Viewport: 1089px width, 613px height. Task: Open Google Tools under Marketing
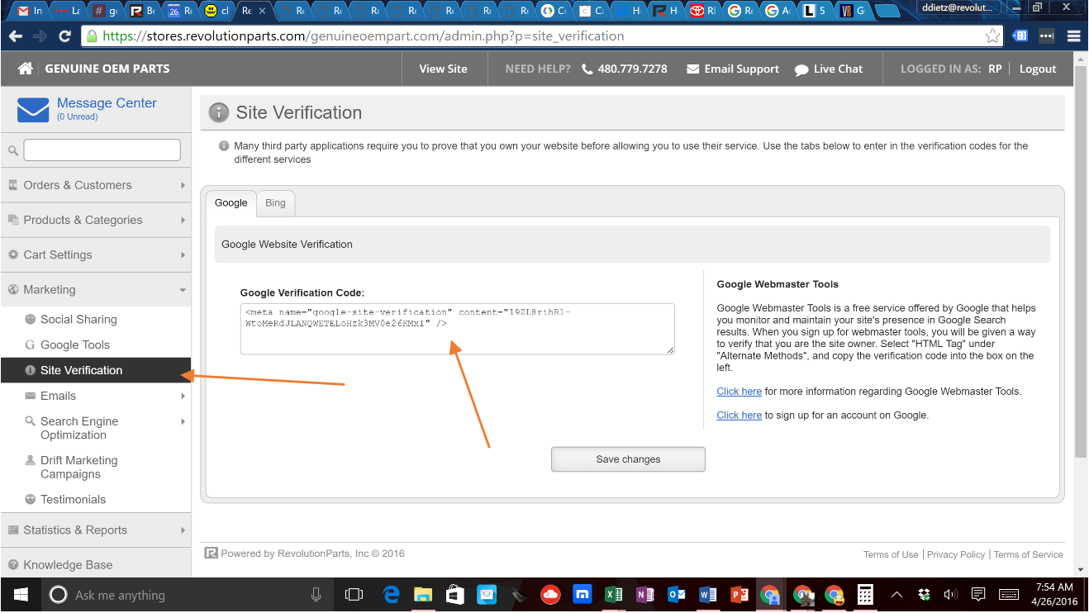pyautogui.click(x=75, y=345)
